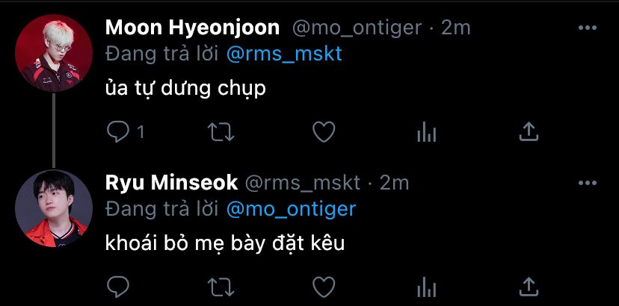This screenshot has height=306, width=619.
Task: Open more options on Ryu Minseok's tweet
Action: (x=588, y=182)
